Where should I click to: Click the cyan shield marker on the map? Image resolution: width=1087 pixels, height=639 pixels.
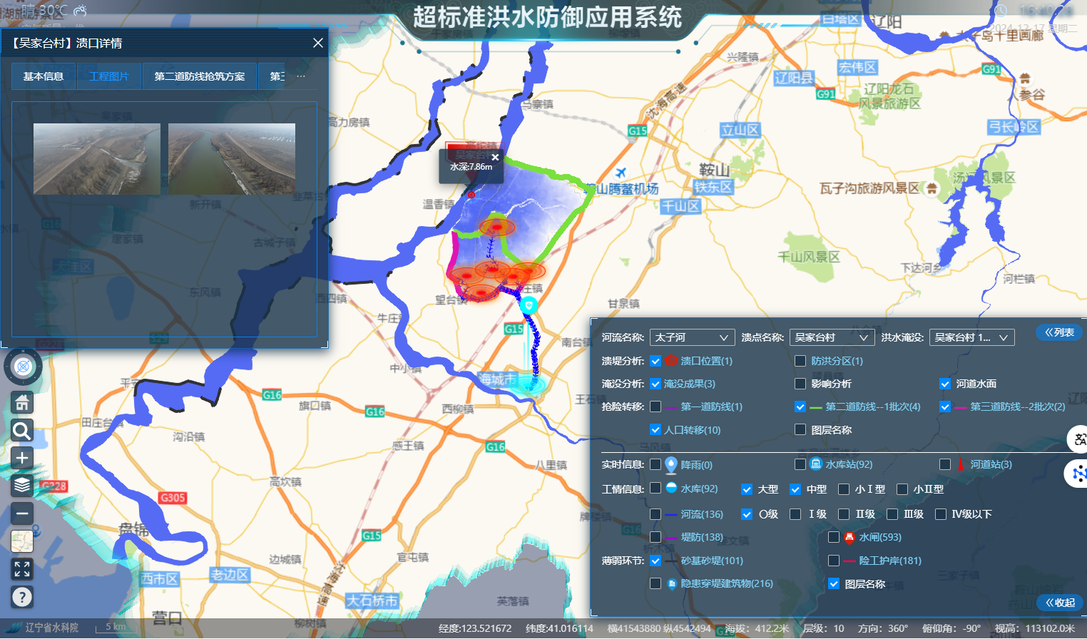(529, 306)
